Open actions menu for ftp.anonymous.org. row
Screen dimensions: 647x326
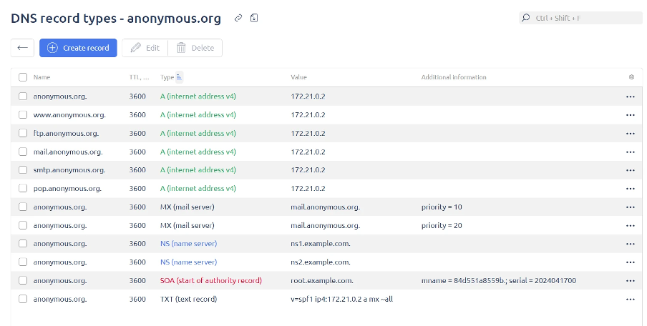point(630,134)
